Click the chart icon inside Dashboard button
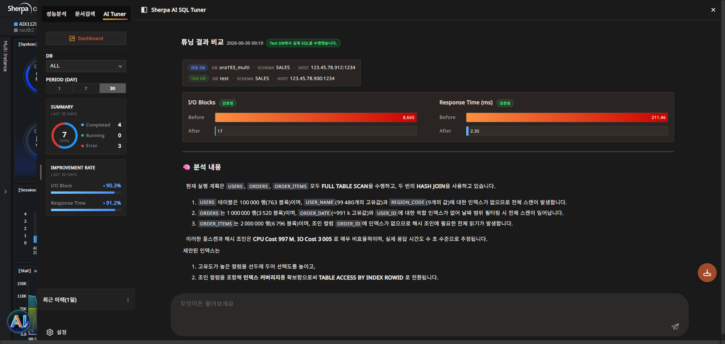 point(72,39)
